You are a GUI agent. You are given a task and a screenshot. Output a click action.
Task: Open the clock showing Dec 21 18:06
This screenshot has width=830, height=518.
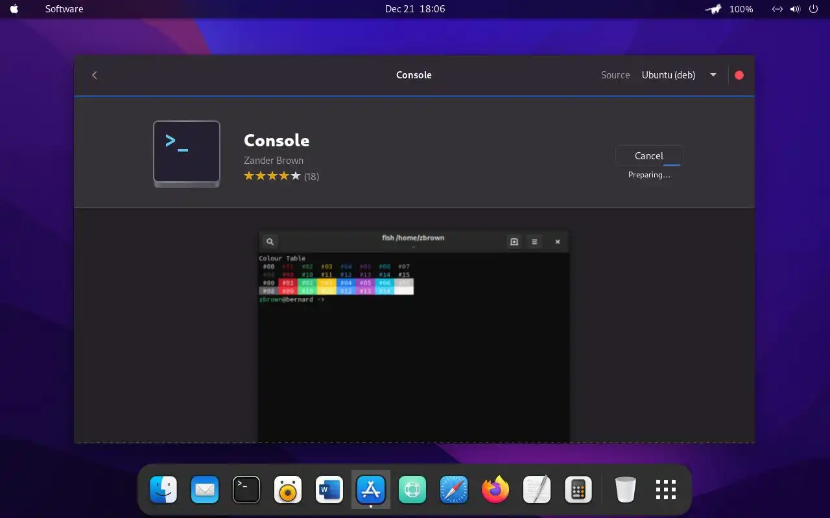point(415,9)
